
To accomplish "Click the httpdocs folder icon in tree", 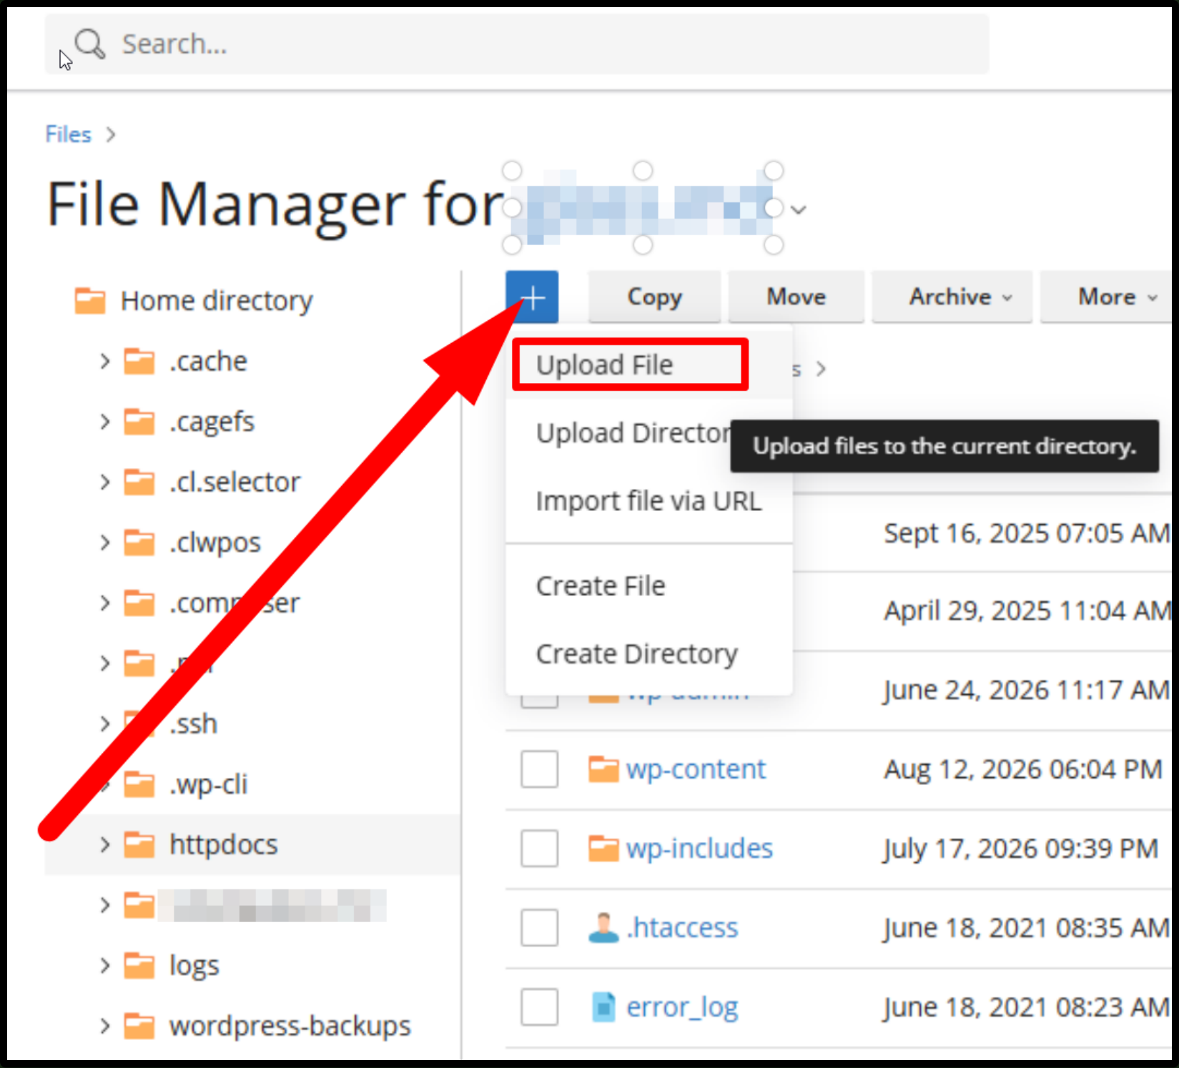I will [x=139, y=845].
